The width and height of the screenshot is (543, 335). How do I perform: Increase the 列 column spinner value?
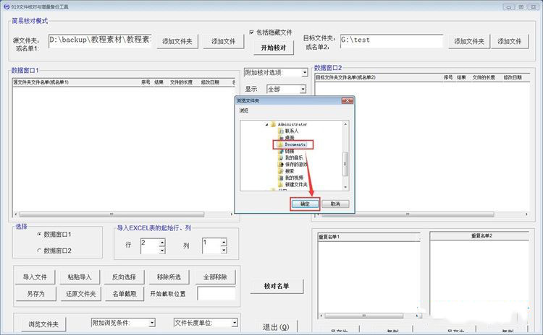point(224,242)
